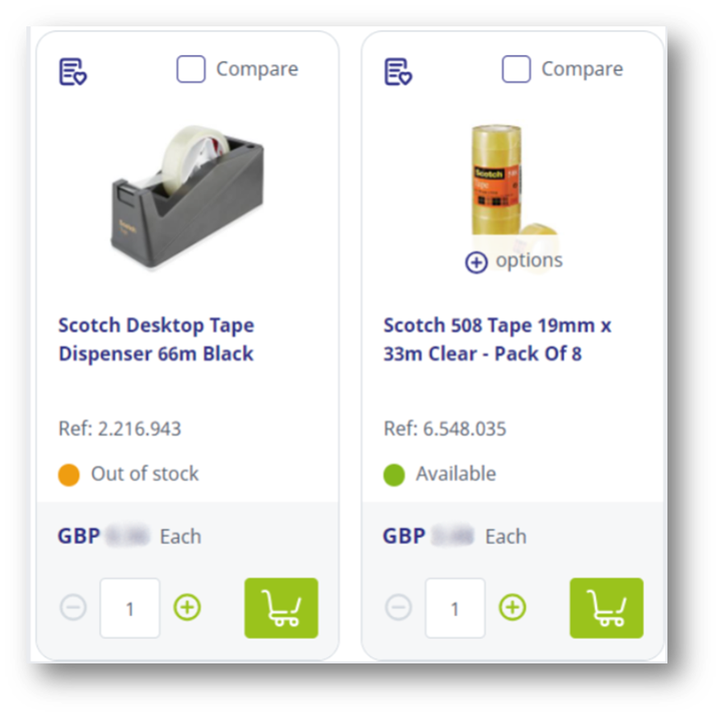This screenshot has height=717, width=721.
Task: Tick Compare checkbox for Scotch 508 Tape
Action: click(x=516, y=69)
